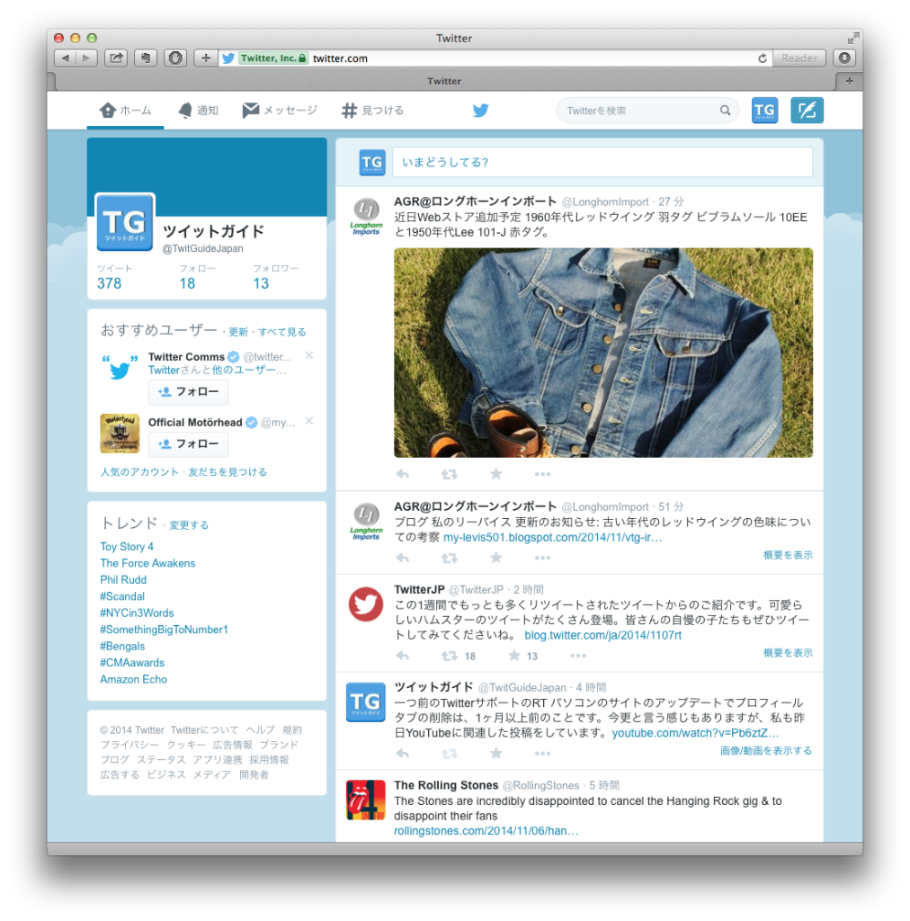The height and width of the screenshot is (921, 910).
Task: Click the compose new tweet button
Action: click(807, 111)
